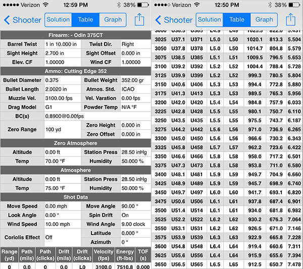Tap Wind Angle value 9.00 clock
This screenshot has height=269, width=303.
135,224
